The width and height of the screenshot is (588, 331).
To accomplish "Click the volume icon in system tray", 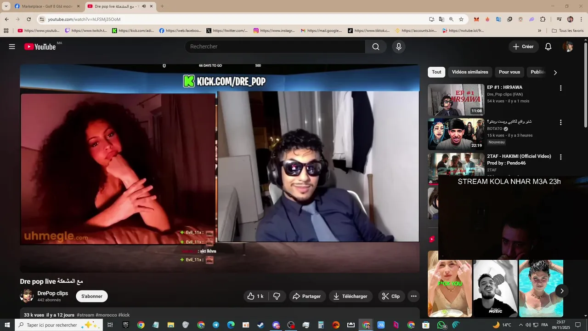I will point(528,325).
